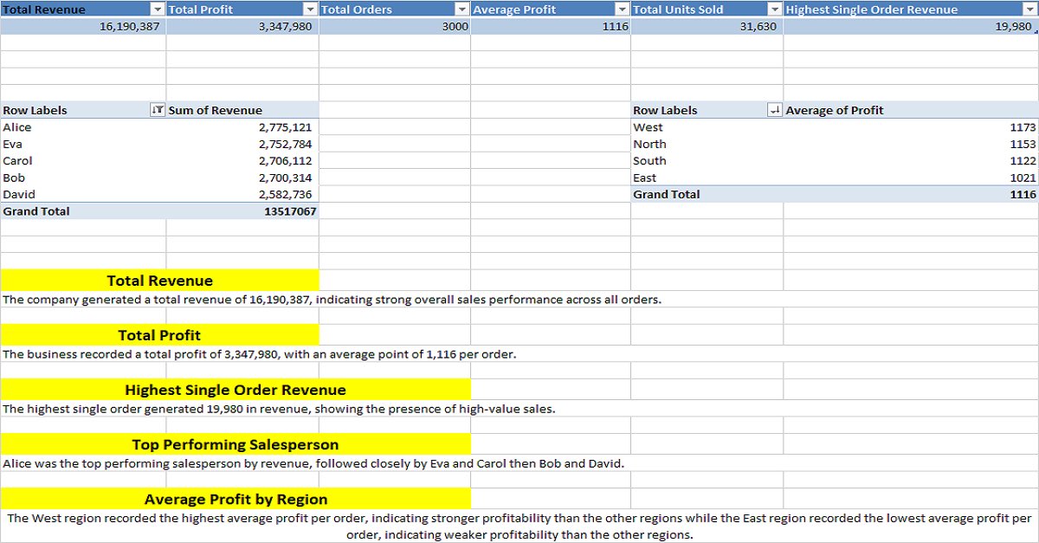This screenshot has width=1039, height=543.
Task: Select the Eva row label
Action: point(83,144)
